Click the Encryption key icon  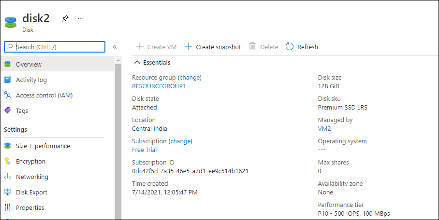pyautogui.click(x=8, y=161)
